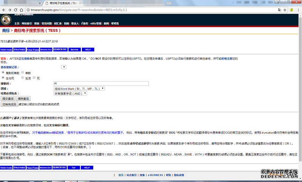Image resolution: width=302 pixels, height=182 pixels.
Task: Select the 单数 radio button
Action: tap(23, 72)
